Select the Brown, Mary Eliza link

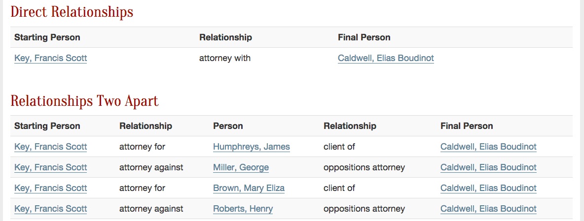249,188
